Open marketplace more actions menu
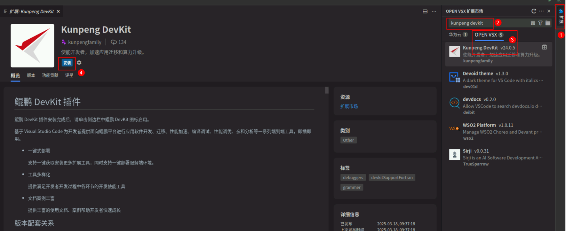The width and height of the screenshot is (566, 231). click(x=541, y=11)
